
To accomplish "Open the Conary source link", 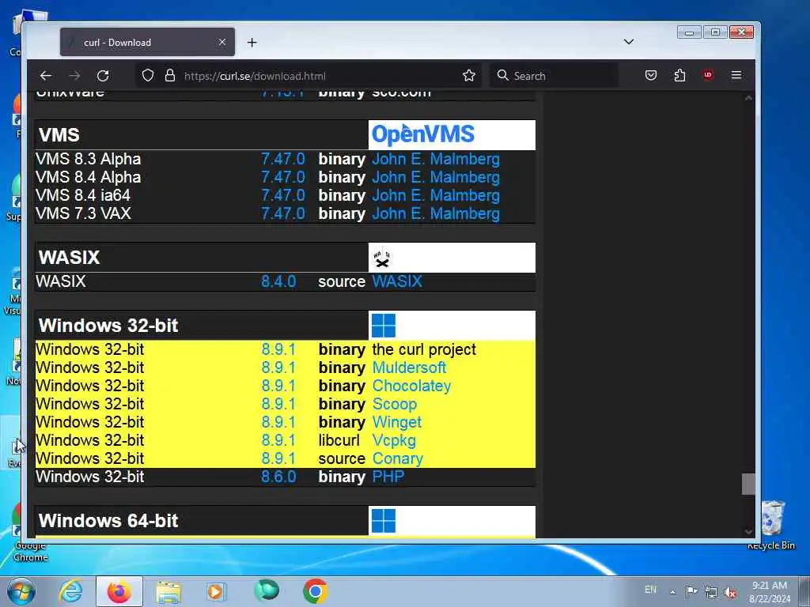I will tap(398, 458).
